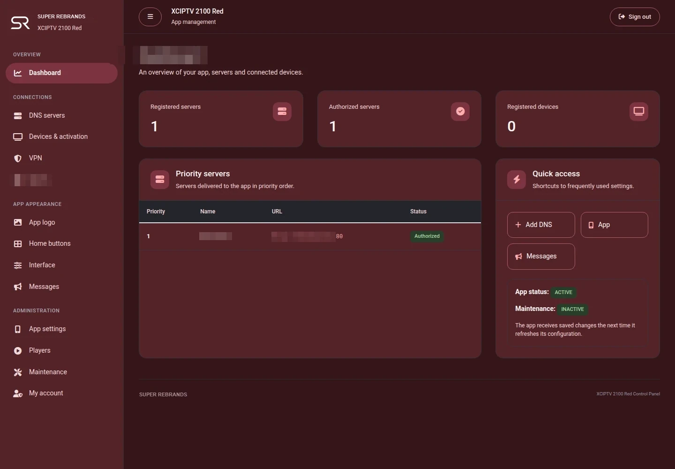Screen dimensions: 675x469
Task: Click the Interface sliders icon
Action: (18, 265)
